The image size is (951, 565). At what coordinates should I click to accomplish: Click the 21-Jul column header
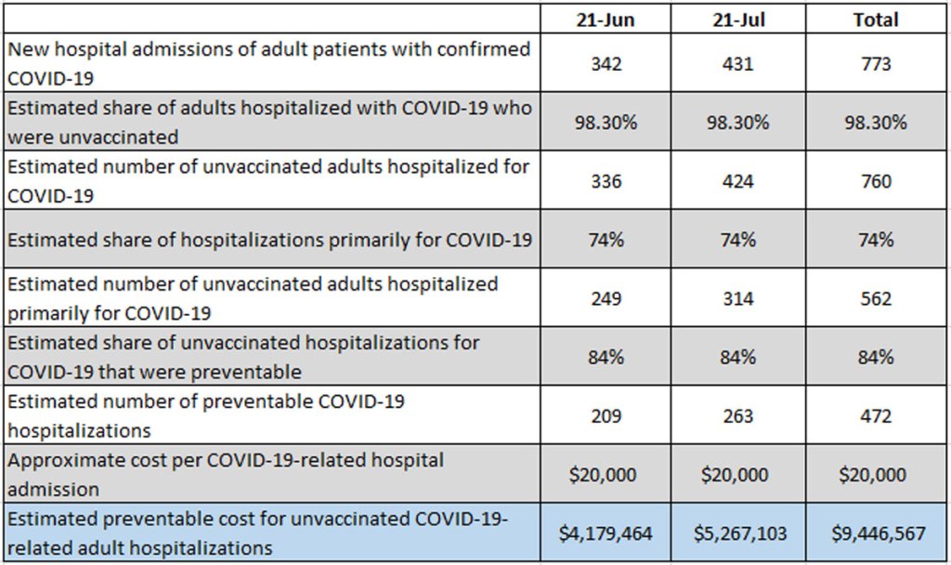click(x=738, y=19)
